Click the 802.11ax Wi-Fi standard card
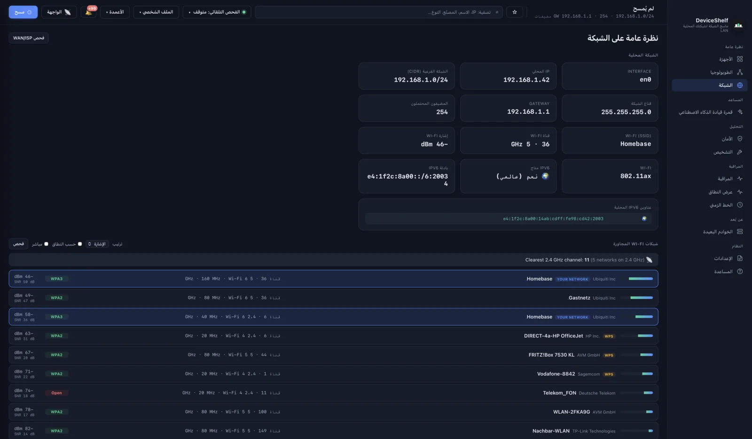Image resolution: width=752 pixels, height=439 pixels. coord(610,176)
